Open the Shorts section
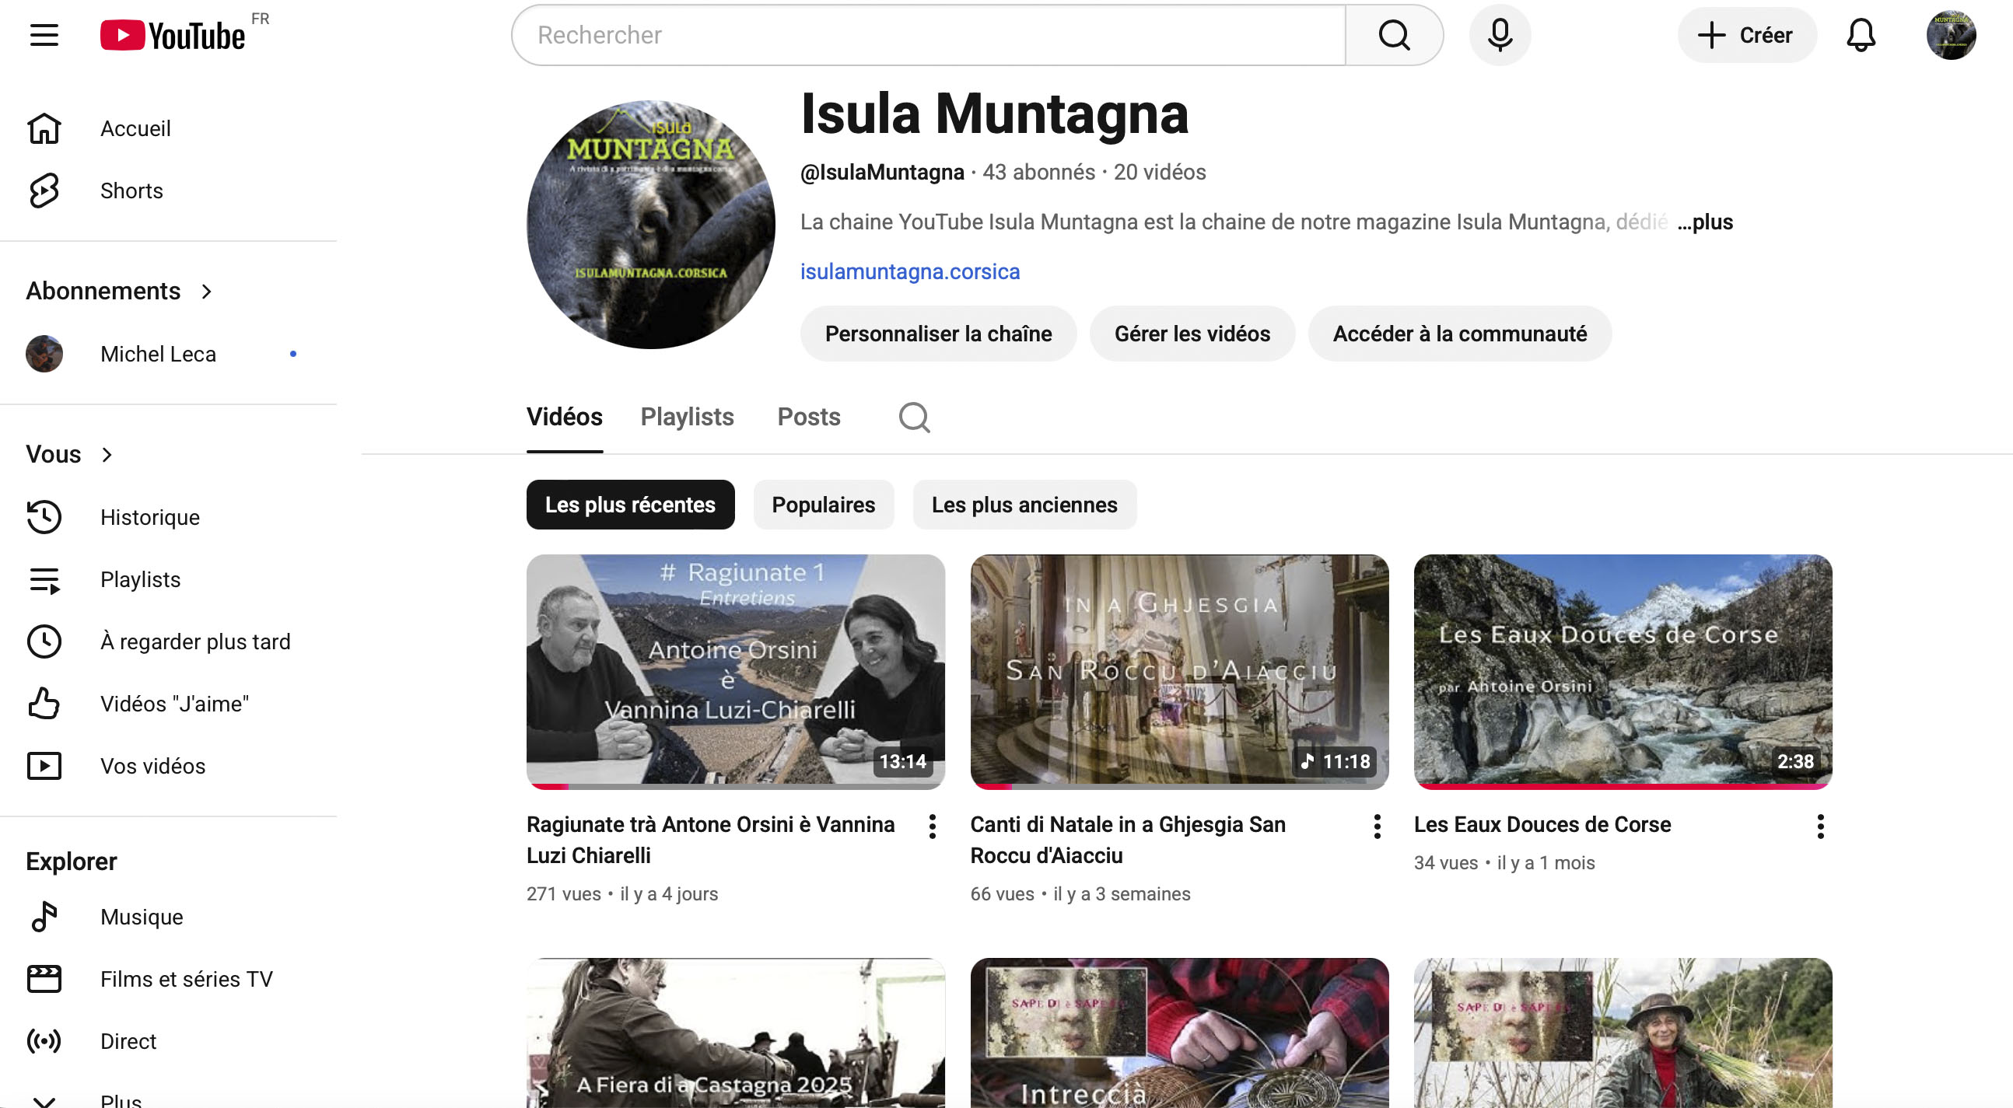The height and width of the screenshot is (1108, 2013). pos(131,190)
